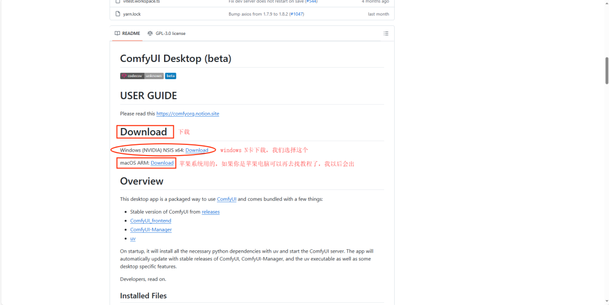Viewport: 609px width, 305px height.
Task: Click the Installed Files heading
Action: 143,295
